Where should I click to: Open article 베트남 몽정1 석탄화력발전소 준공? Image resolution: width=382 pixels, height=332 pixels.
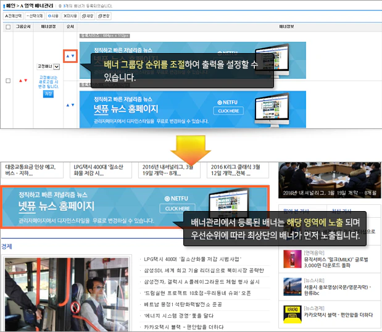(183, 304)
